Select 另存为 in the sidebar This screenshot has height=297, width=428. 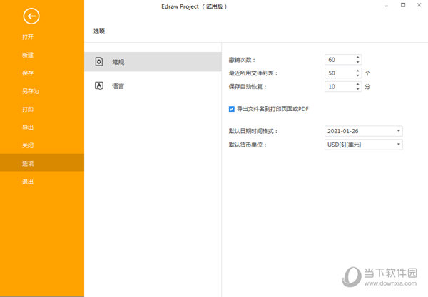click(31, 91)
